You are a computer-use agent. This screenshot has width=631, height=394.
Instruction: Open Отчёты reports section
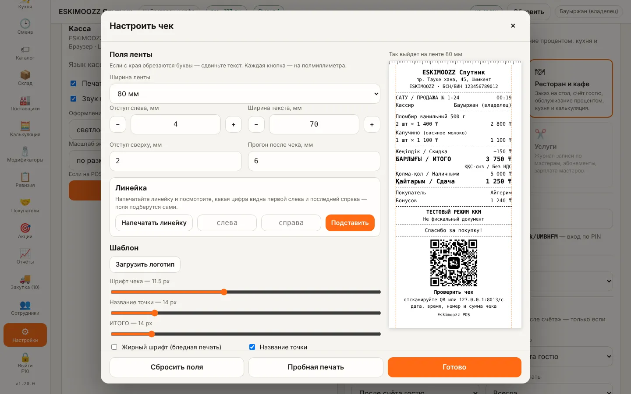(25, 256)
